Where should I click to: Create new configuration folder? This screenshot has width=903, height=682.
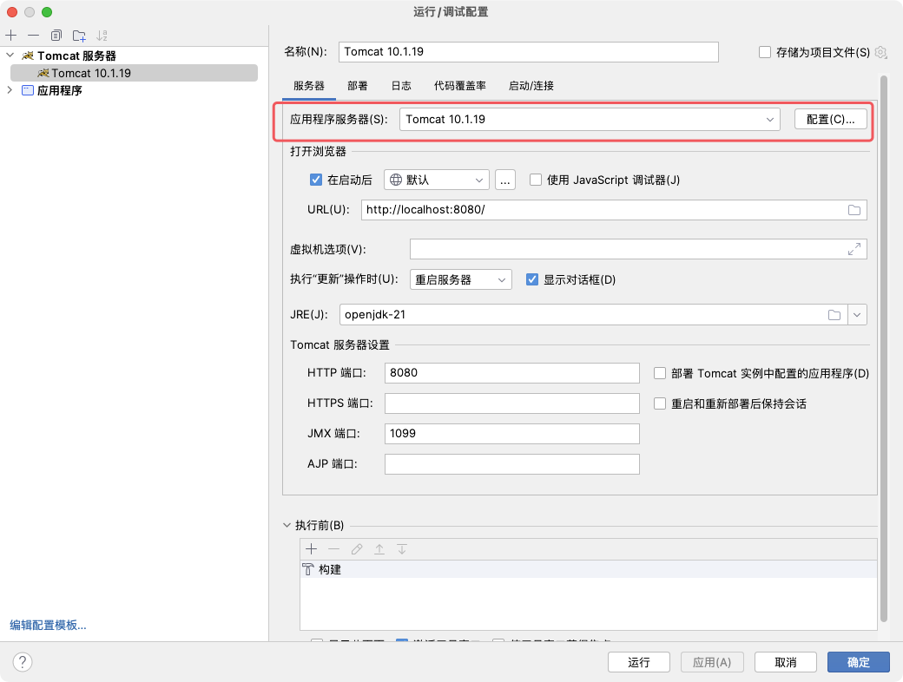[x=79, y=36]
